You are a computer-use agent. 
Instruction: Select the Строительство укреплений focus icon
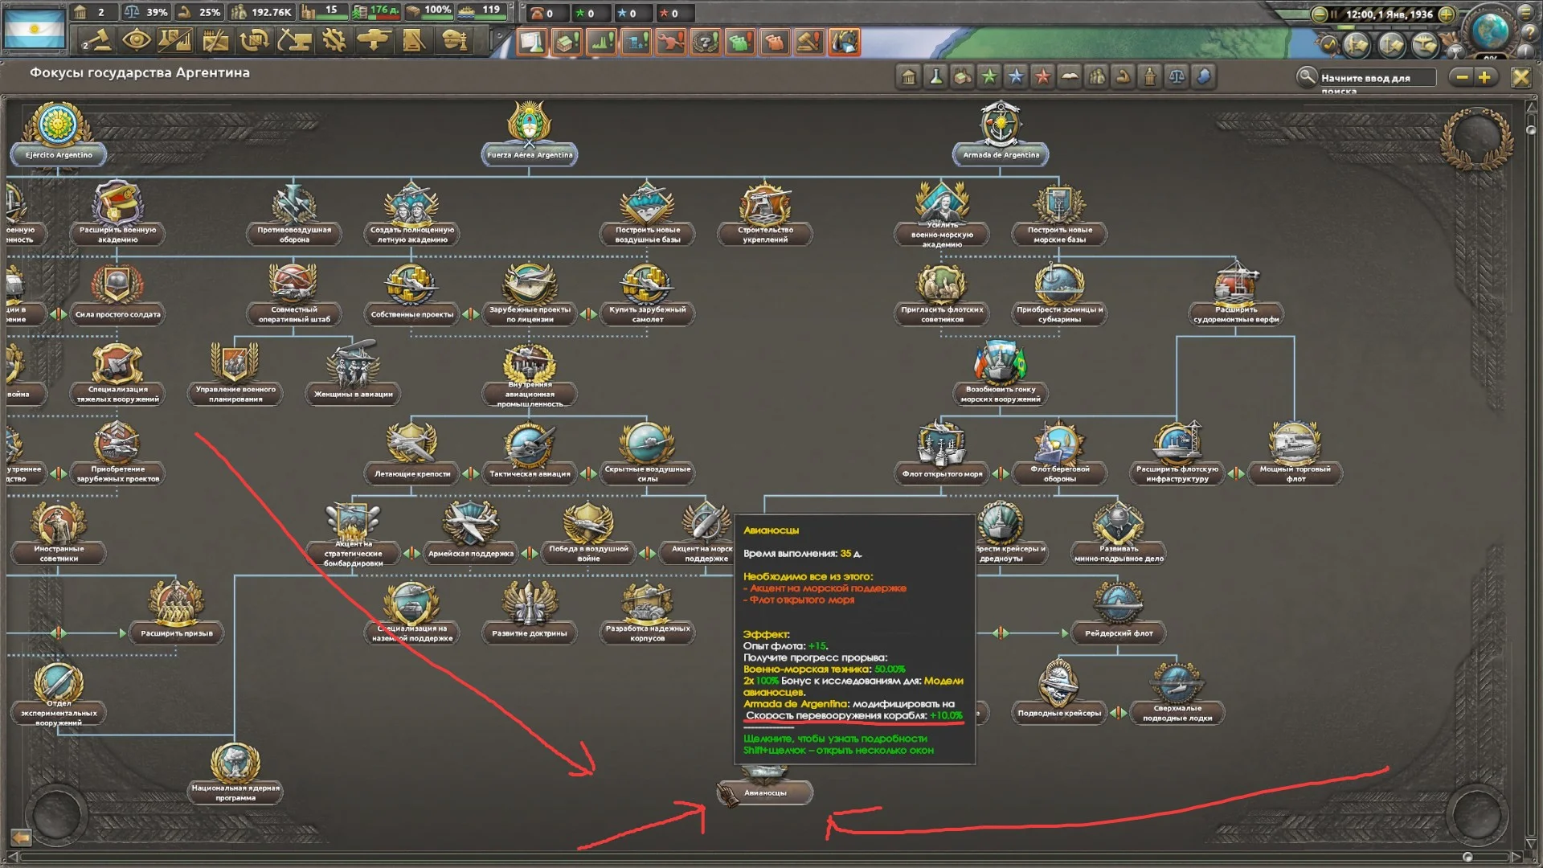click(765, 204)
